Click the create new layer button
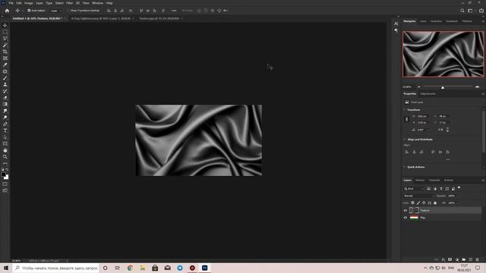The width and height of the screenshot is (486, 273). tap(471, 259)
